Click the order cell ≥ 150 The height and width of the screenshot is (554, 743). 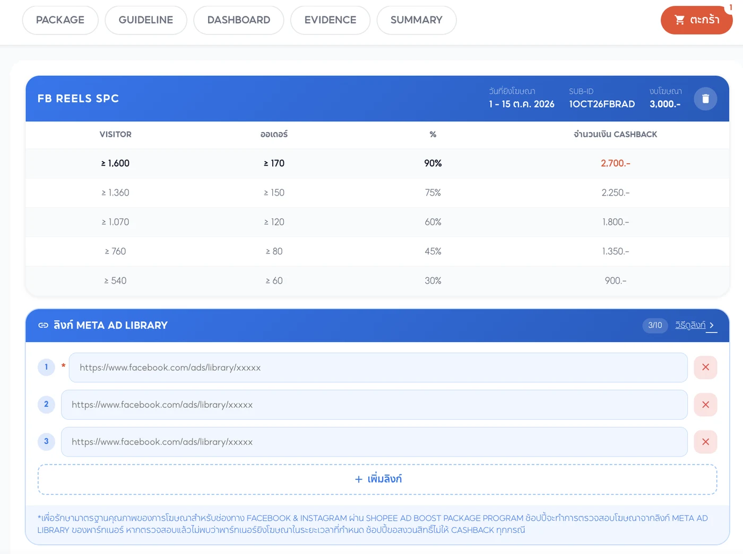click(x=274, y=192)
